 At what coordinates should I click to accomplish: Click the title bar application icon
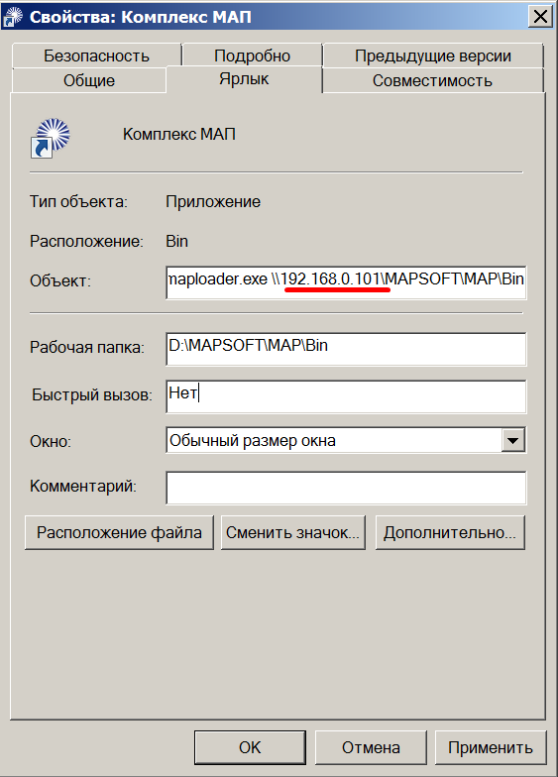tap(13, 16)
